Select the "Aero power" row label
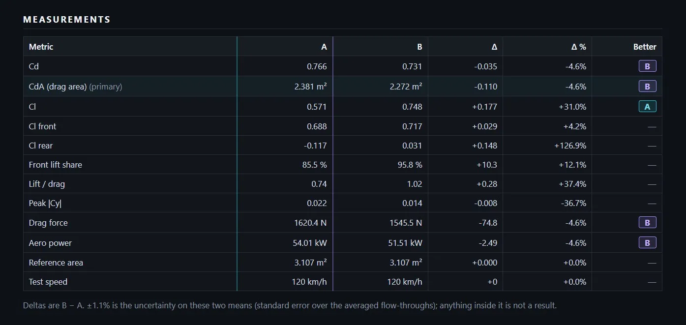Image resolution: width=686 pixels, height=325 pixels. click(x=50, y=243)
